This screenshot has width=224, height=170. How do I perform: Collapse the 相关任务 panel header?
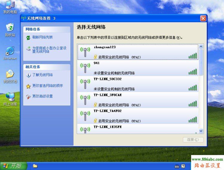pos(47,67)
